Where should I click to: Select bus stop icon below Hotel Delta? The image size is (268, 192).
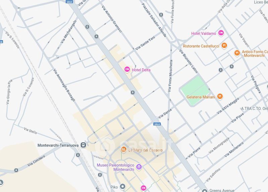(133, 92)
